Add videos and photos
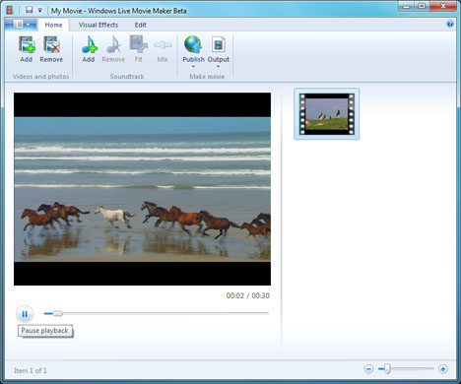Screen dimensions: 461x384 point(27,49)
